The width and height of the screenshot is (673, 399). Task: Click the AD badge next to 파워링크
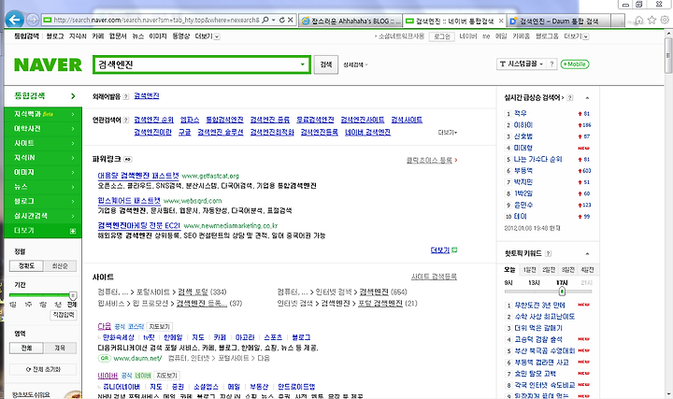click(x=127, y=159)
